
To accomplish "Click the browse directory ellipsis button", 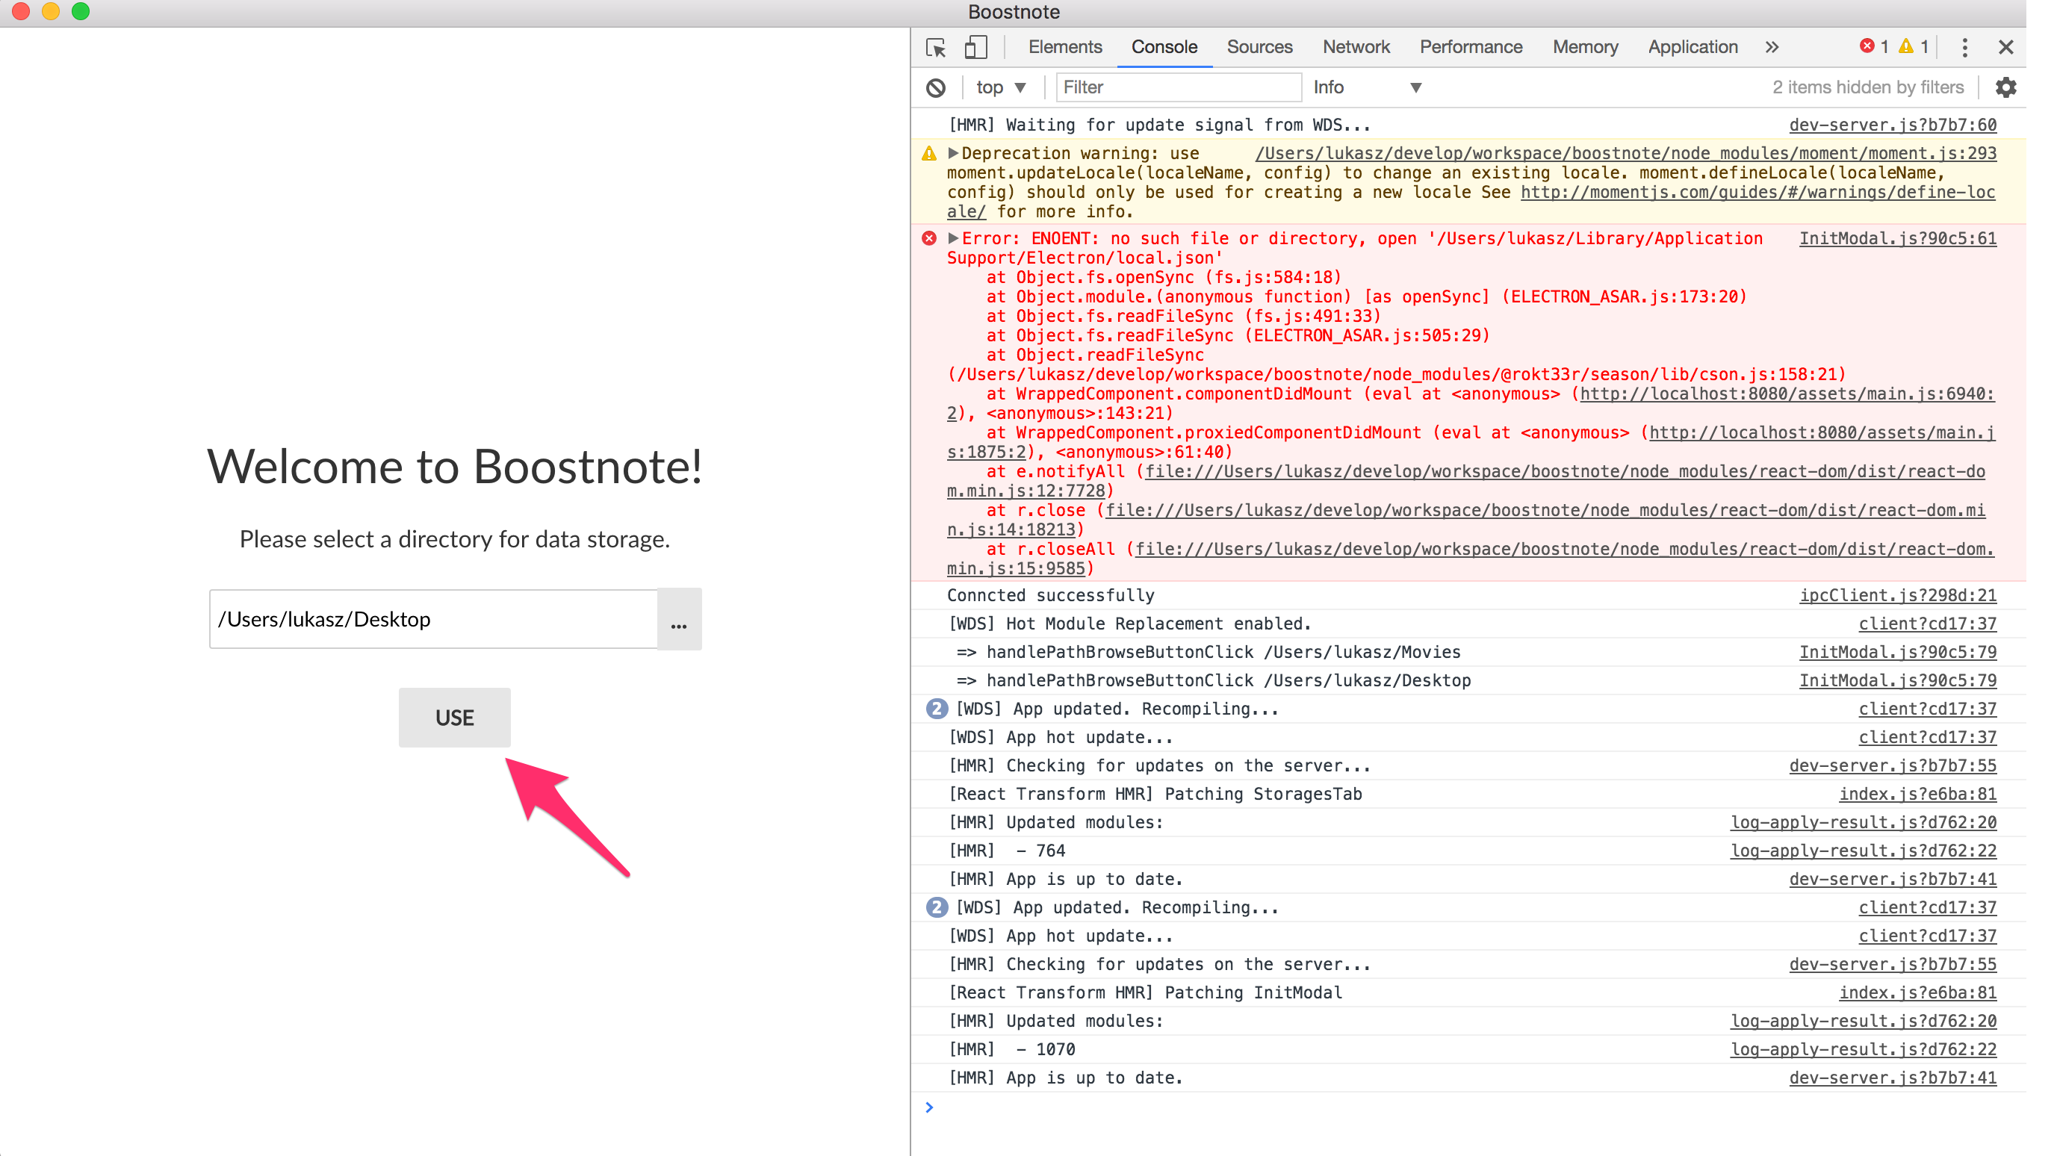I will (x=679, y=621).
